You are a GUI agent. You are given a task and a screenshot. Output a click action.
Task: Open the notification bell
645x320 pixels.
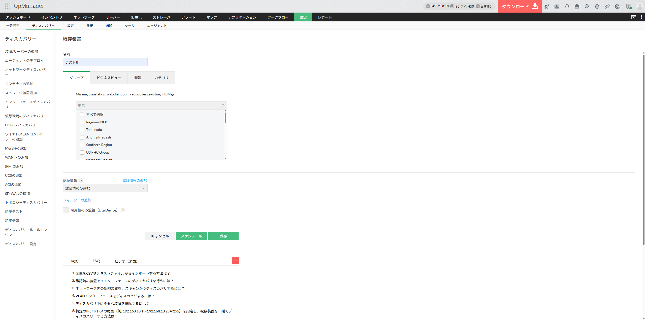597,7
